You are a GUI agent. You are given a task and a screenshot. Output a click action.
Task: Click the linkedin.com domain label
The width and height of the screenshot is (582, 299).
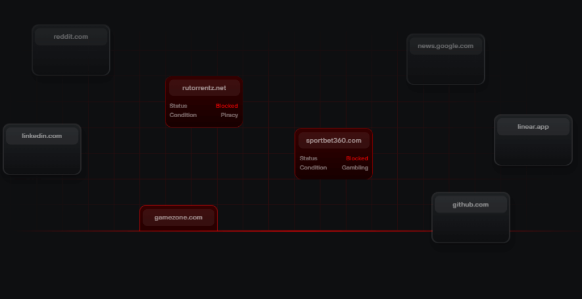(42, 136)
